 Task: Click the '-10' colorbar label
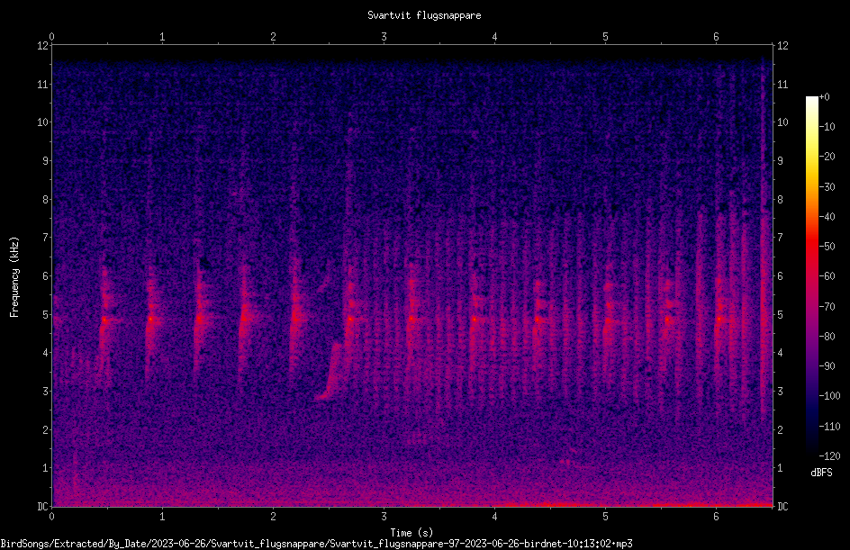tap(827, 127)
